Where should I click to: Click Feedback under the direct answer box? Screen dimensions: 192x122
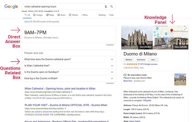110,45
